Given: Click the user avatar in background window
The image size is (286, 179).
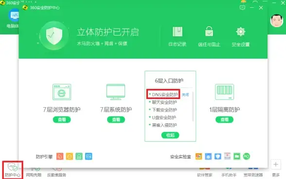Looking at the screenshot, I should [x=277, y=21].
